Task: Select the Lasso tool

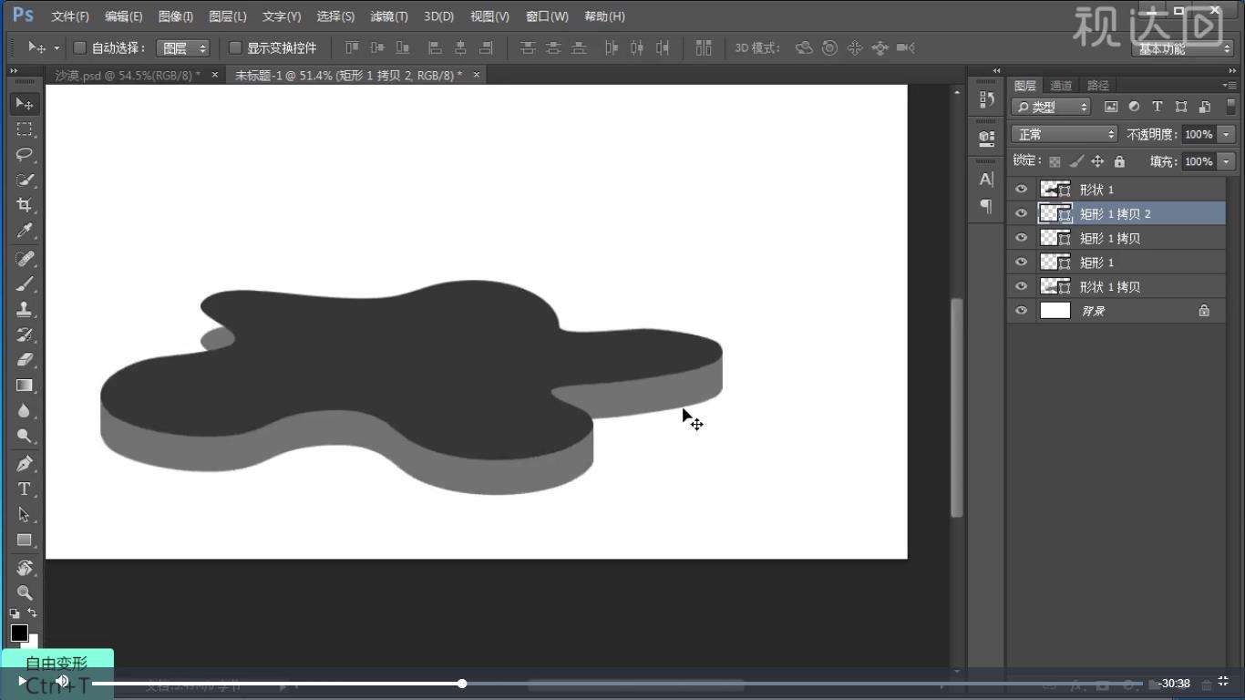Action: tap(25, 154)
